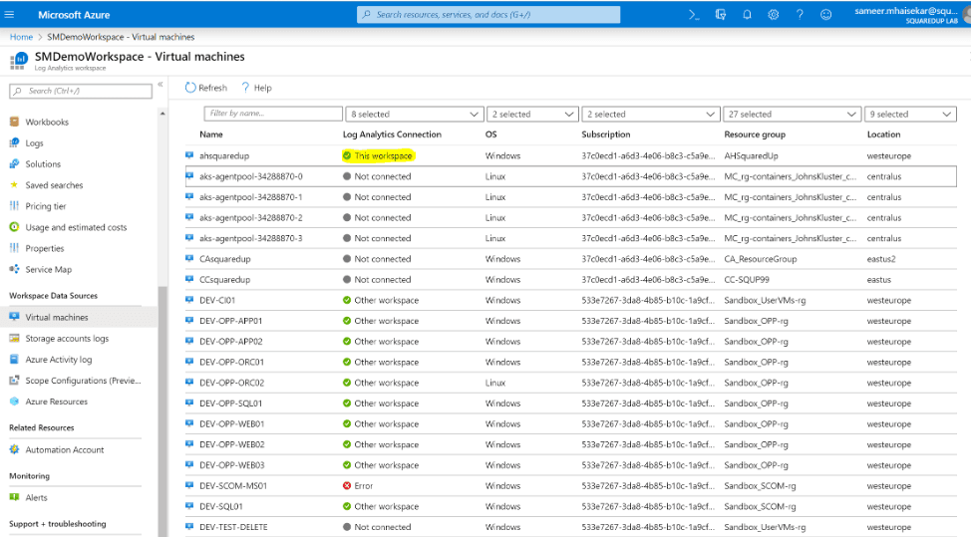This screenshot has height=537, width=971.
Task: Open the Azure portal hamburger menu
Action: pos(10,15)
